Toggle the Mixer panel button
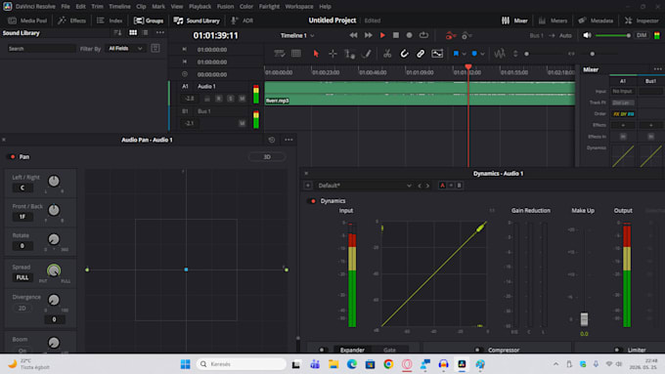The width and height of the screenshot is (665, 374). point(514,21)
